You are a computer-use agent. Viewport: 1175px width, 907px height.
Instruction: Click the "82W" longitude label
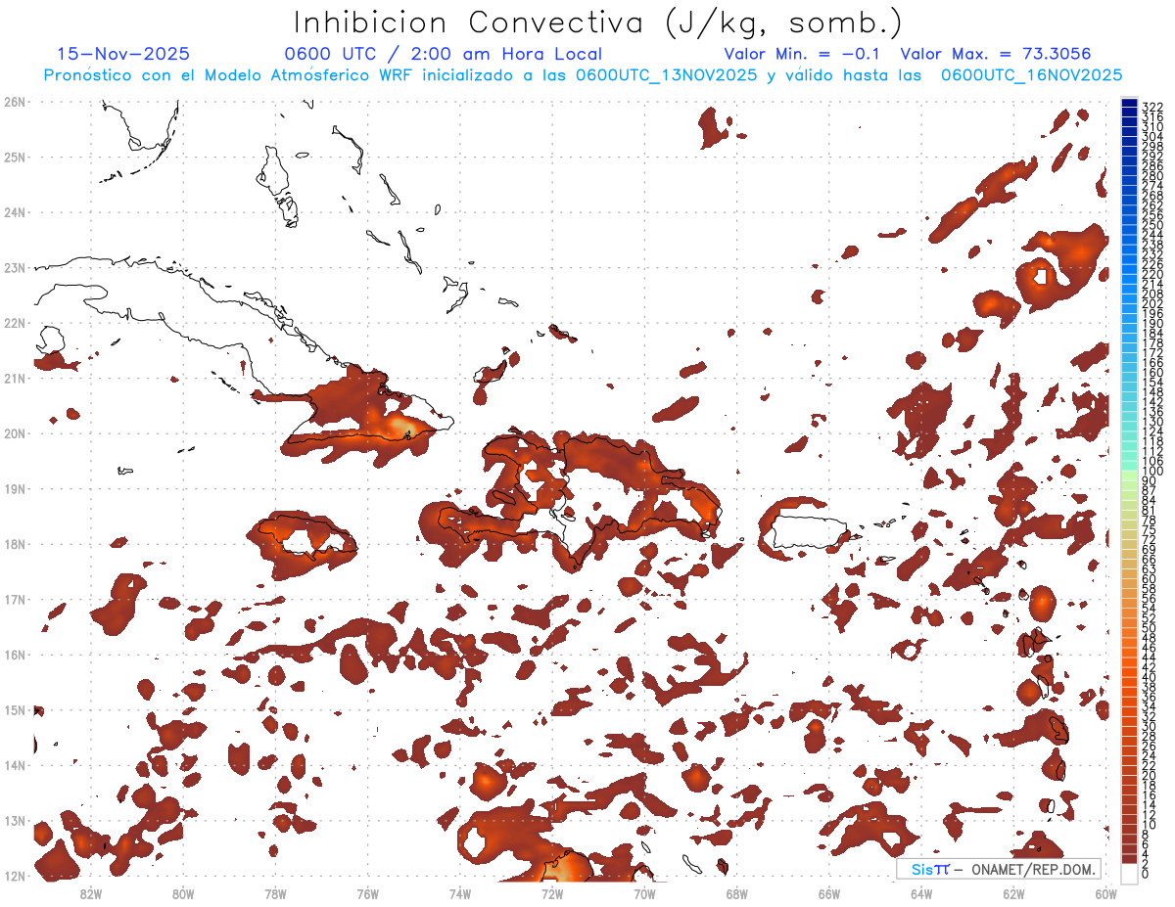(x=91, y=893)
